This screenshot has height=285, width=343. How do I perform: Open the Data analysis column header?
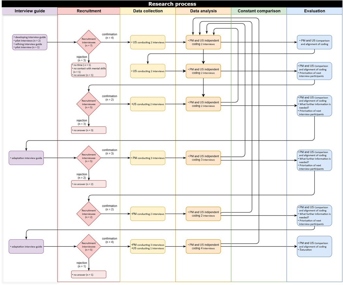(x=203, y=11)
